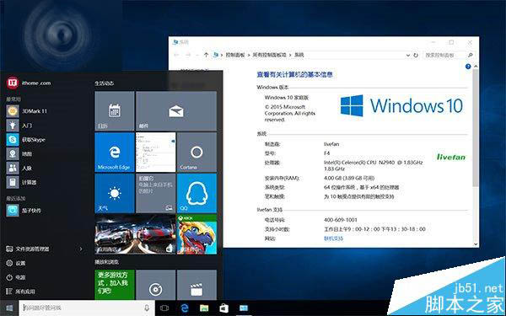Open the 入门 Get Started app
506x316 pixels.
tap(19, 125)
